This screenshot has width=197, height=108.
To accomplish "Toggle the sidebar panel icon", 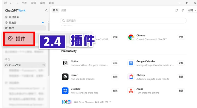I will tap(5, 3).
